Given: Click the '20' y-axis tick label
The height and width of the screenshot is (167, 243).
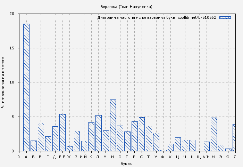Looking at the screenshot, I should [x=12, y=14].
